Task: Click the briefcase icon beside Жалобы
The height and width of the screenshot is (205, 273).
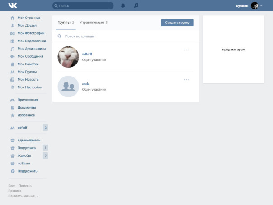Action: pos(13,156)
